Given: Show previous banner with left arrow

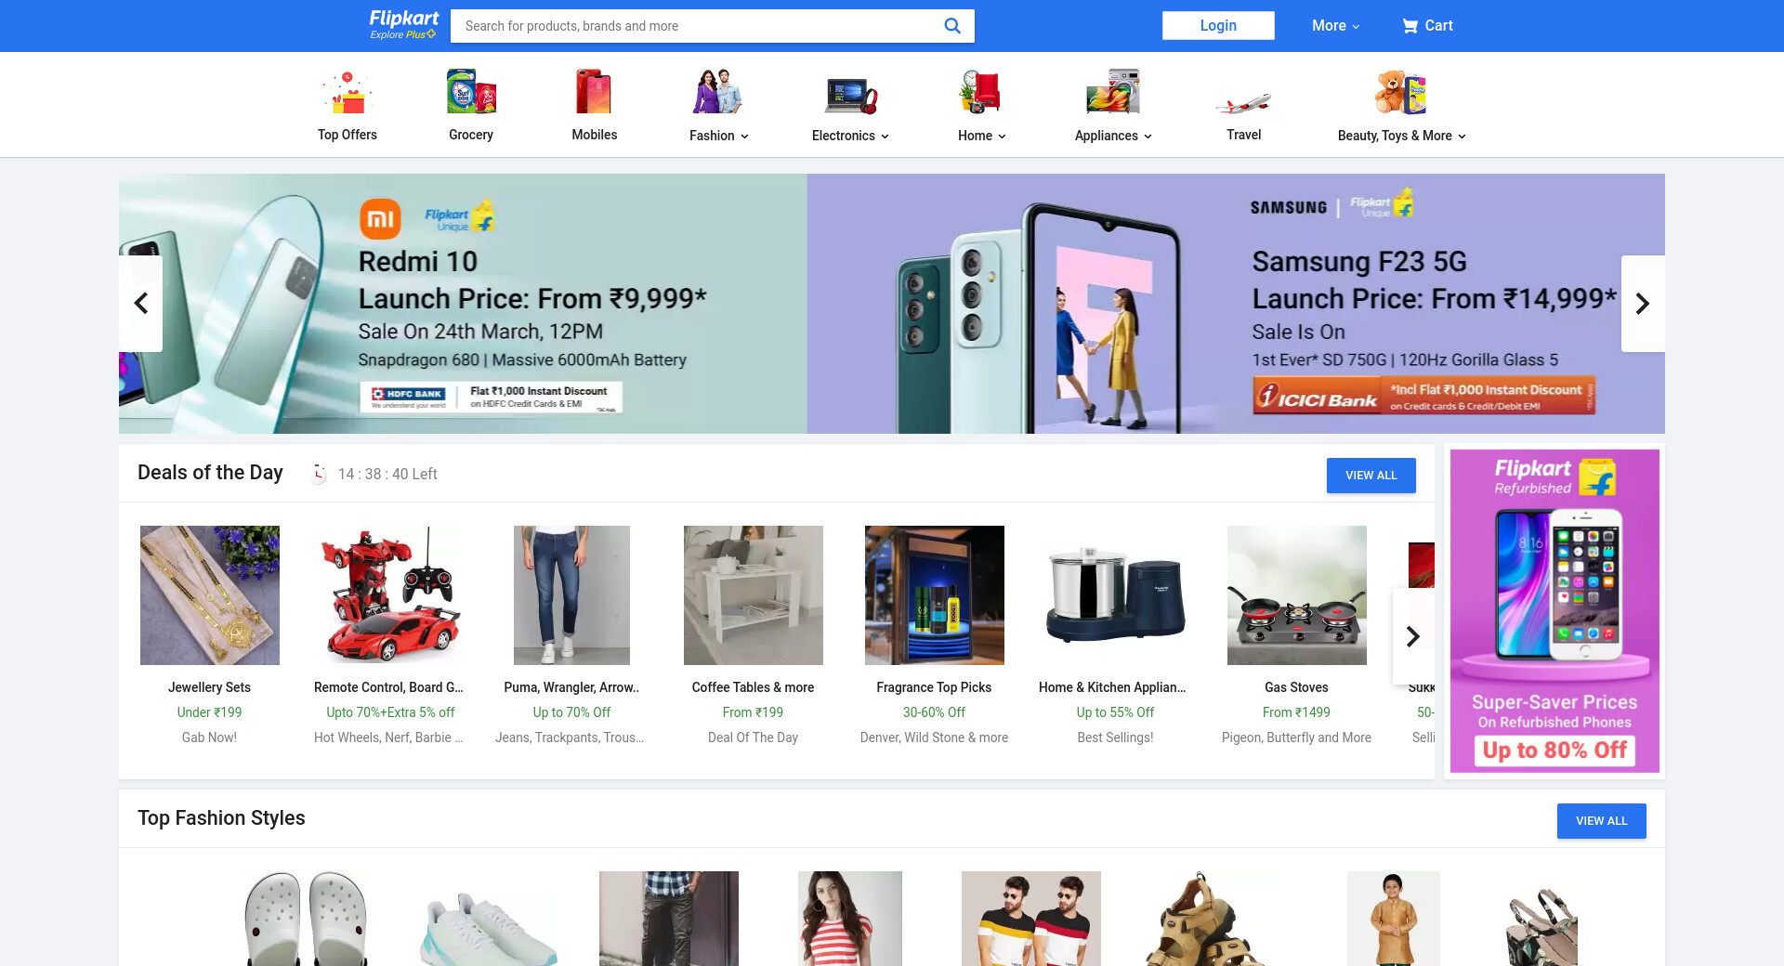Looking at the screenshot, I should tap(141, 304).
